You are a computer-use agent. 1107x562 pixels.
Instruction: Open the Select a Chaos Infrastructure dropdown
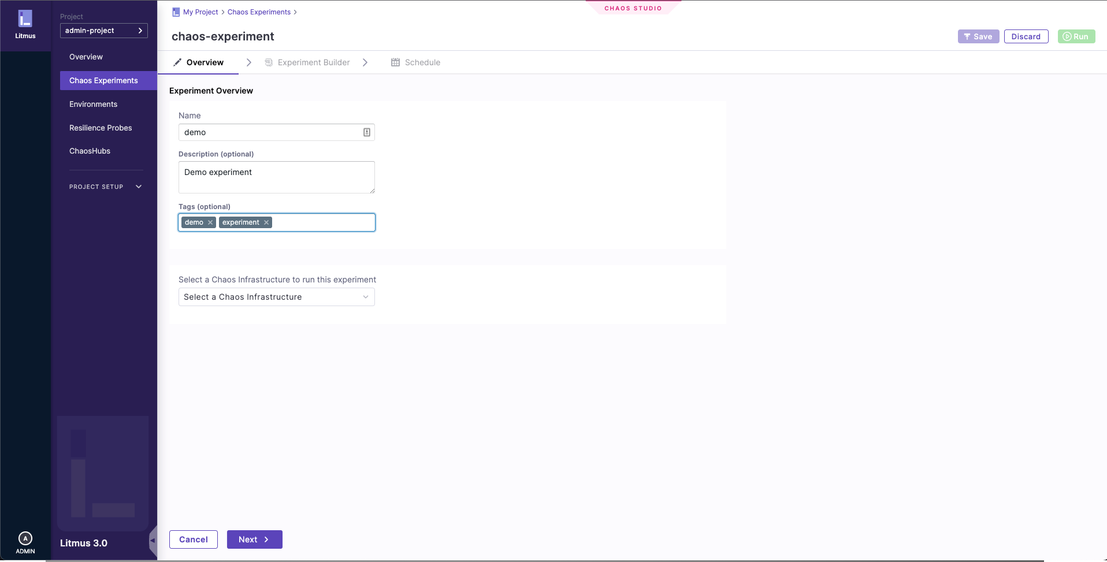coord(276,296)
